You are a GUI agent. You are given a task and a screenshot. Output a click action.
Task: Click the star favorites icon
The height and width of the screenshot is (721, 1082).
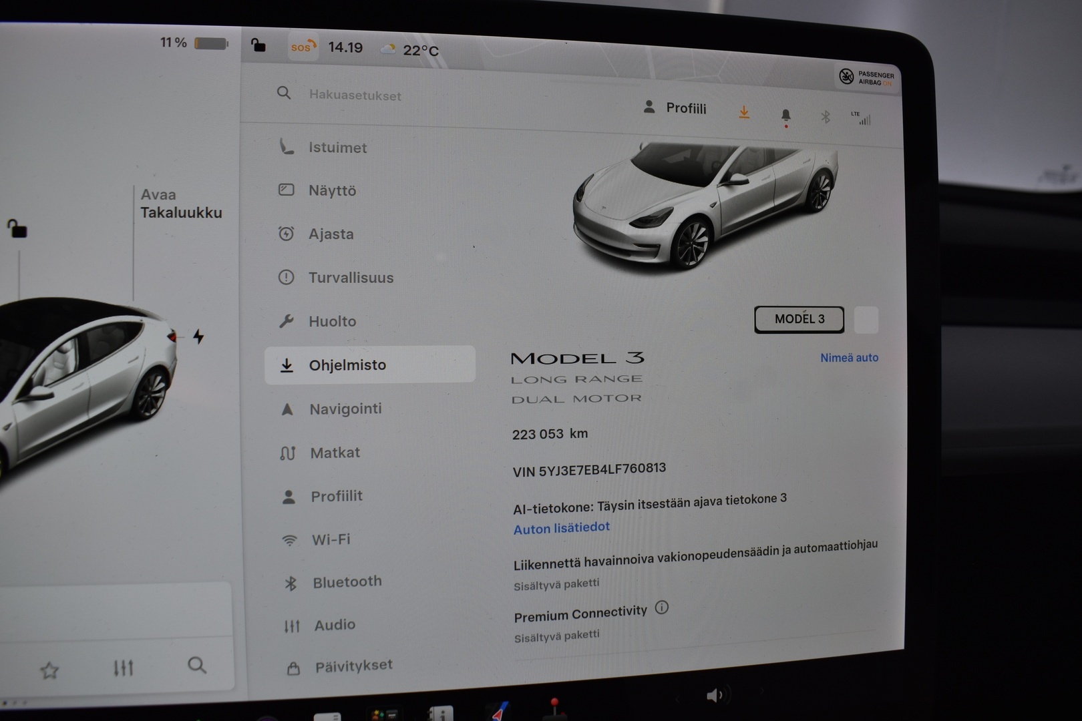pyautogui.click(x=49, y=670)
